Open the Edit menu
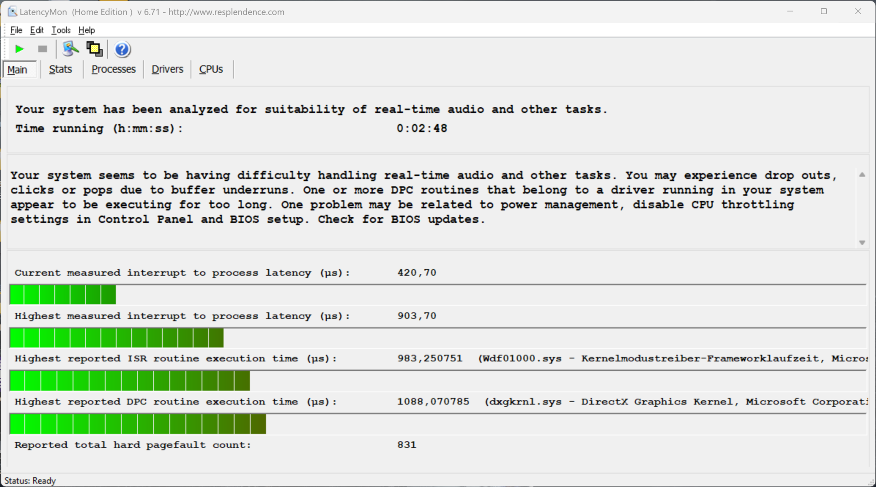Viewport: 876px width, 487px height. coord(36,30)
